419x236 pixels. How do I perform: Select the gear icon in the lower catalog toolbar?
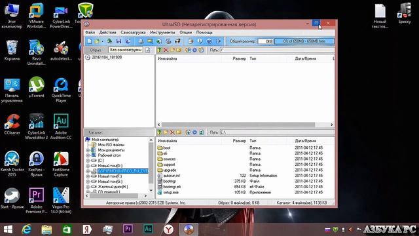[x=194, y=132]
